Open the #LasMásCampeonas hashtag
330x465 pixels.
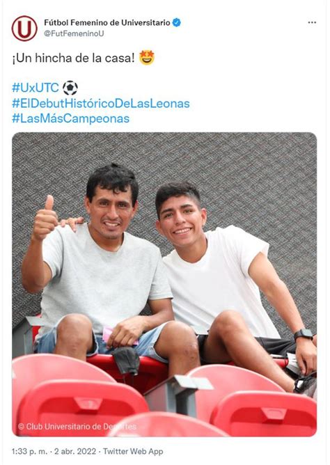coord(70,118)
